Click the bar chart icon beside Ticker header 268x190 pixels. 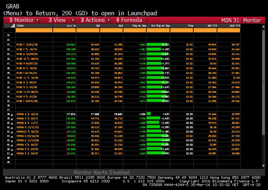[13, 26]
